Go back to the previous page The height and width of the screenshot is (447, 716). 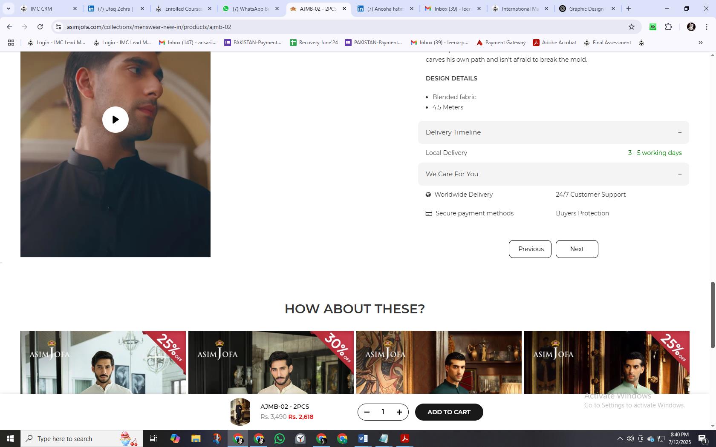[9, 27]
